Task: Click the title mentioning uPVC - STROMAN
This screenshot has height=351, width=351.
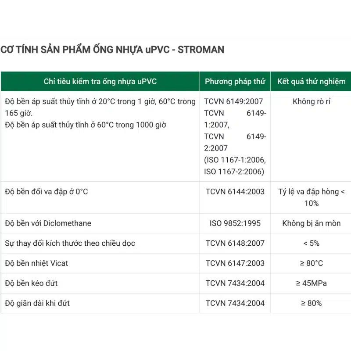Action: (112, 50)
